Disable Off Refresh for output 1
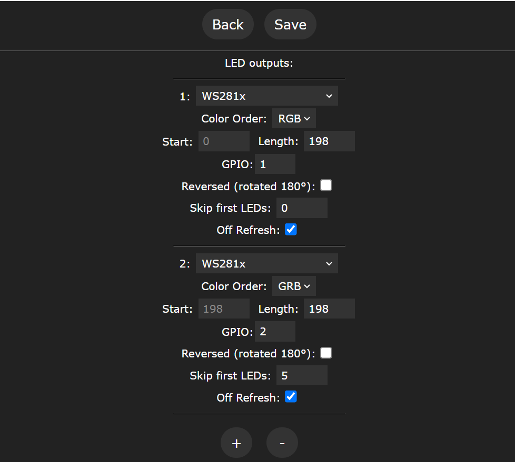Image resolution: width=515 pixels, height=462 pixels. pos(291,230)
